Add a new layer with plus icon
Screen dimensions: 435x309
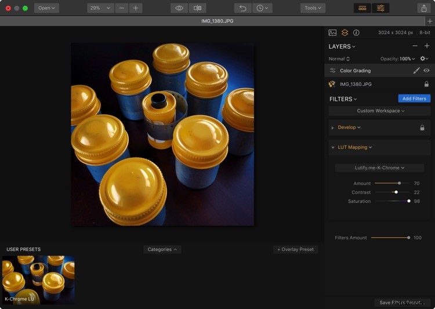point(427,46)
